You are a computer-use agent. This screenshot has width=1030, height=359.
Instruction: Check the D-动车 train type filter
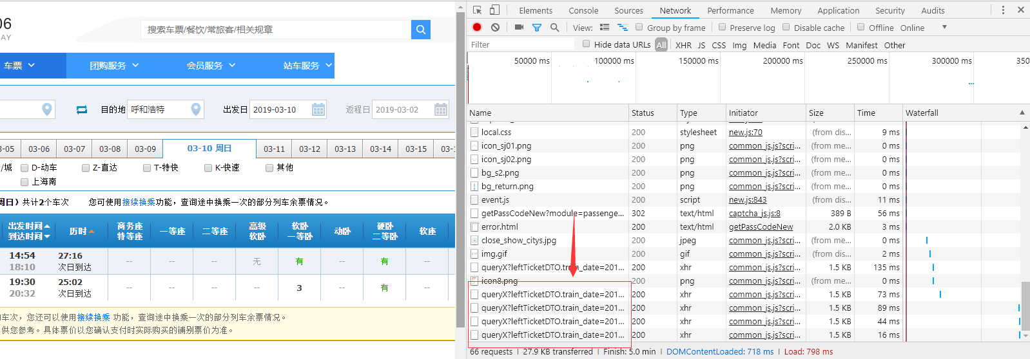coord(24,168)
